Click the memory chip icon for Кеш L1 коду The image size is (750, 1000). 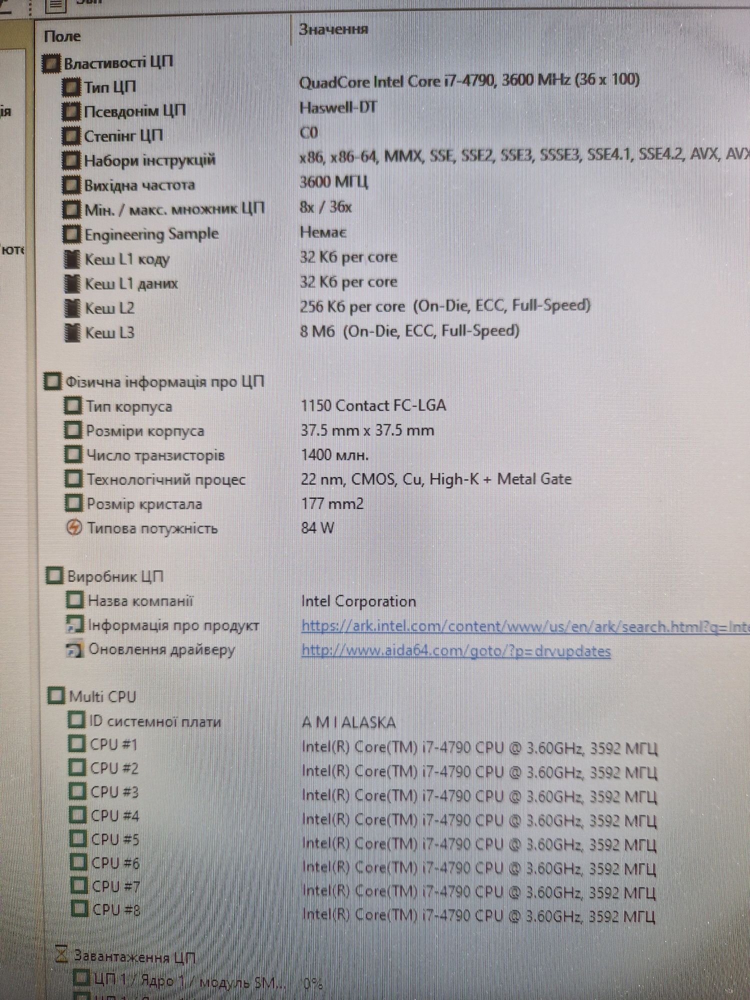point(72,259)
